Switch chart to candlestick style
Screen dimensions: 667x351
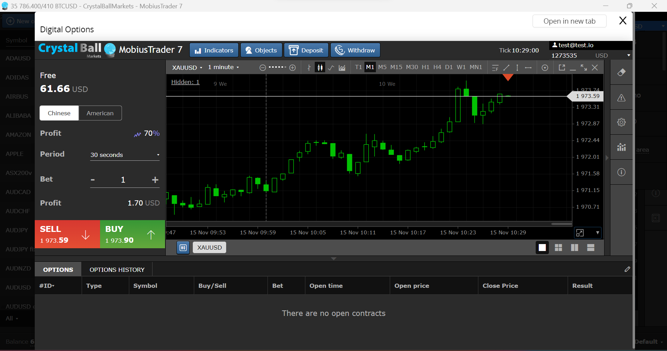pos(320,68)
